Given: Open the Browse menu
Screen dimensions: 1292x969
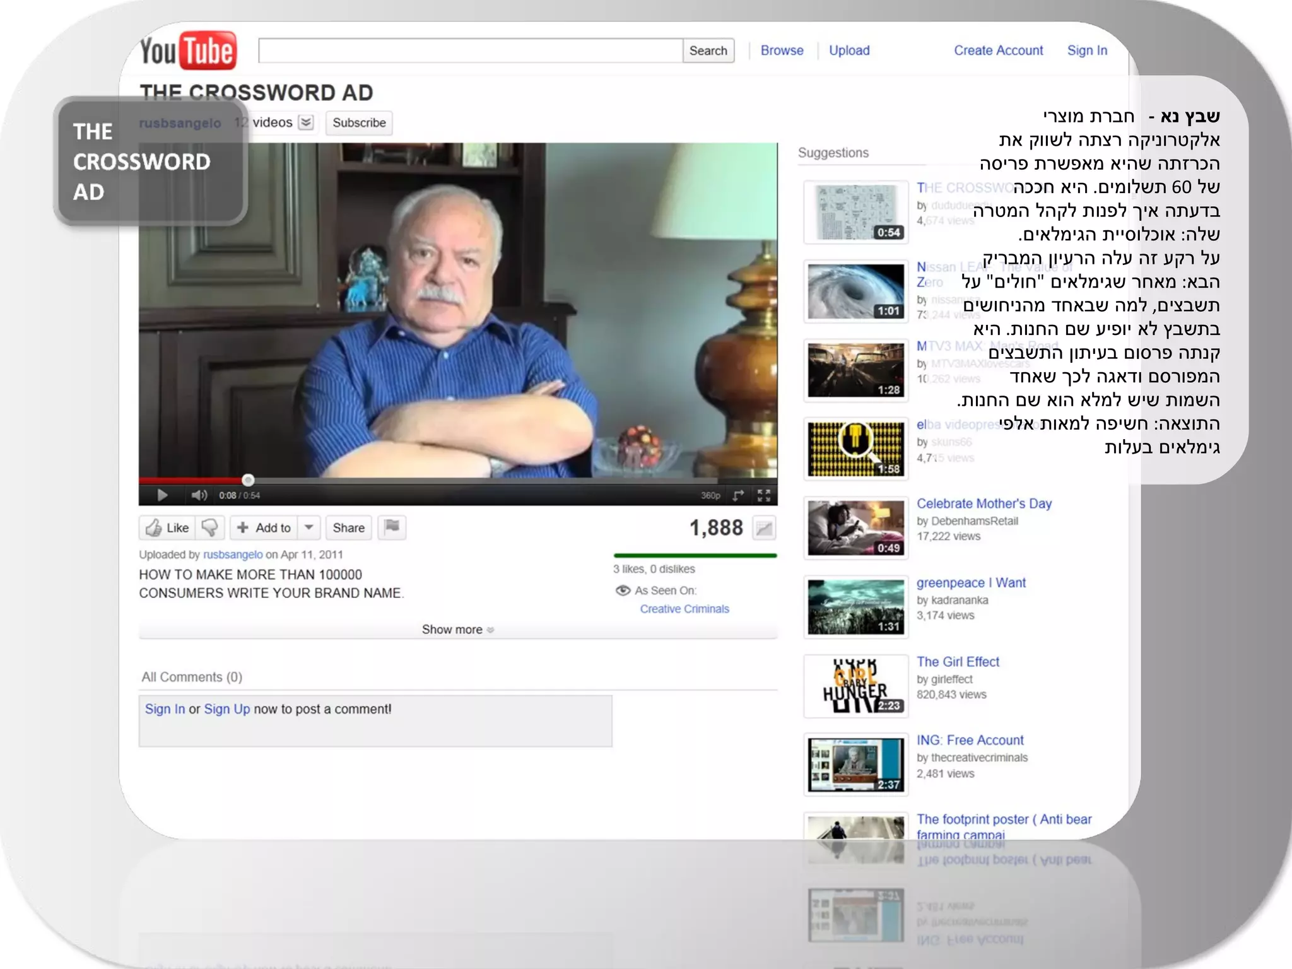Looking at the screenshot, I should [782, 50].
